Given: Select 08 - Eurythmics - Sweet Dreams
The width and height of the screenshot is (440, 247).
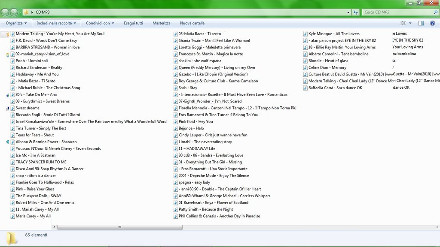Looking at the screenshot, I should (40, 101).
